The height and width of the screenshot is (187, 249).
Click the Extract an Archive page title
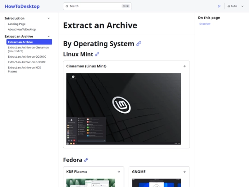pyautogui.click(x=100, y=25)
